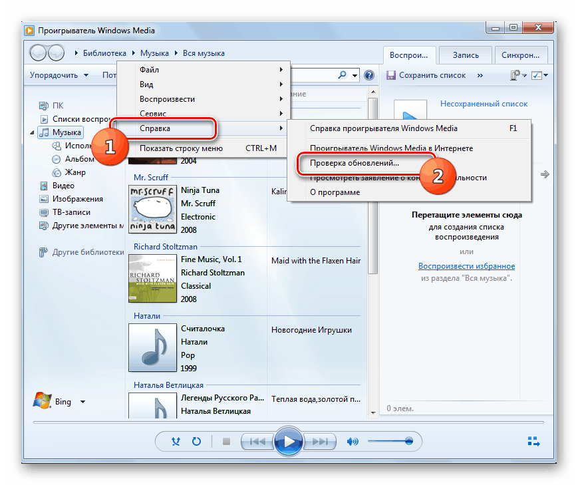Switch to Now Playing view icon

(534, 441)
